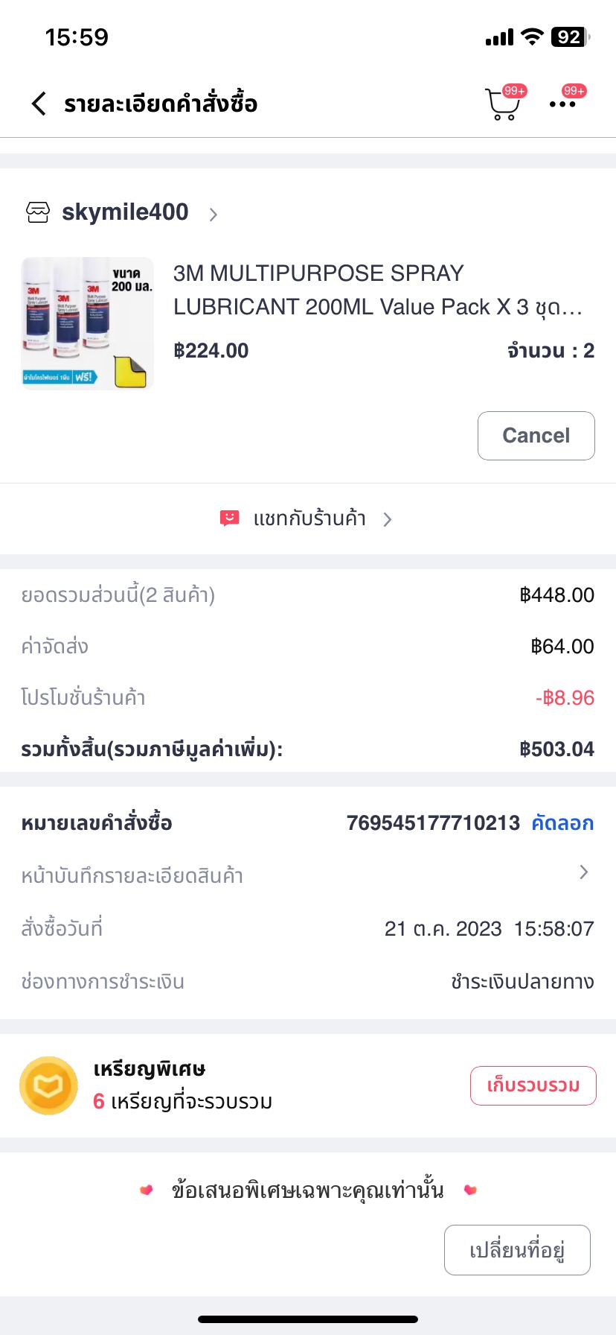
Task: Copy order number via คัดลอก link
Action: pyautogui.click(x=562, y=823)
